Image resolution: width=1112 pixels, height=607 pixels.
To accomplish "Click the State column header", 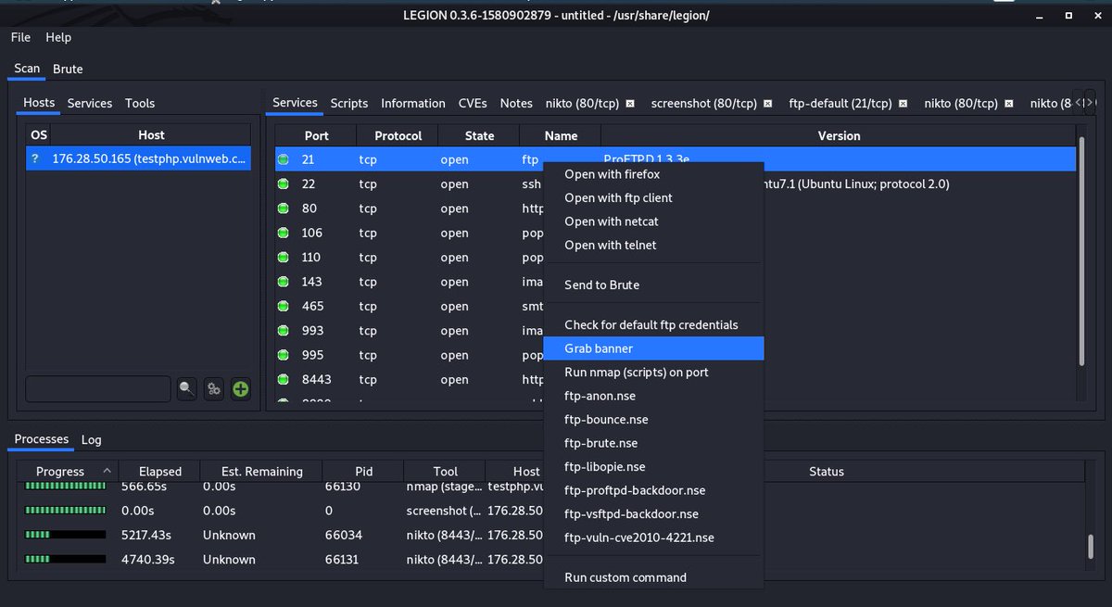I will (479, 135).
